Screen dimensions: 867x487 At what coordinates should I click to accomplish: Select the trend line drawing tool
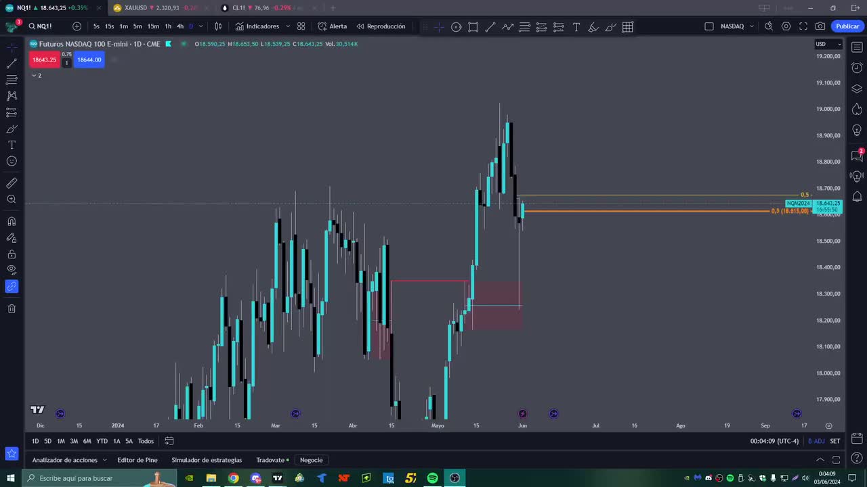tap(12, 64)
